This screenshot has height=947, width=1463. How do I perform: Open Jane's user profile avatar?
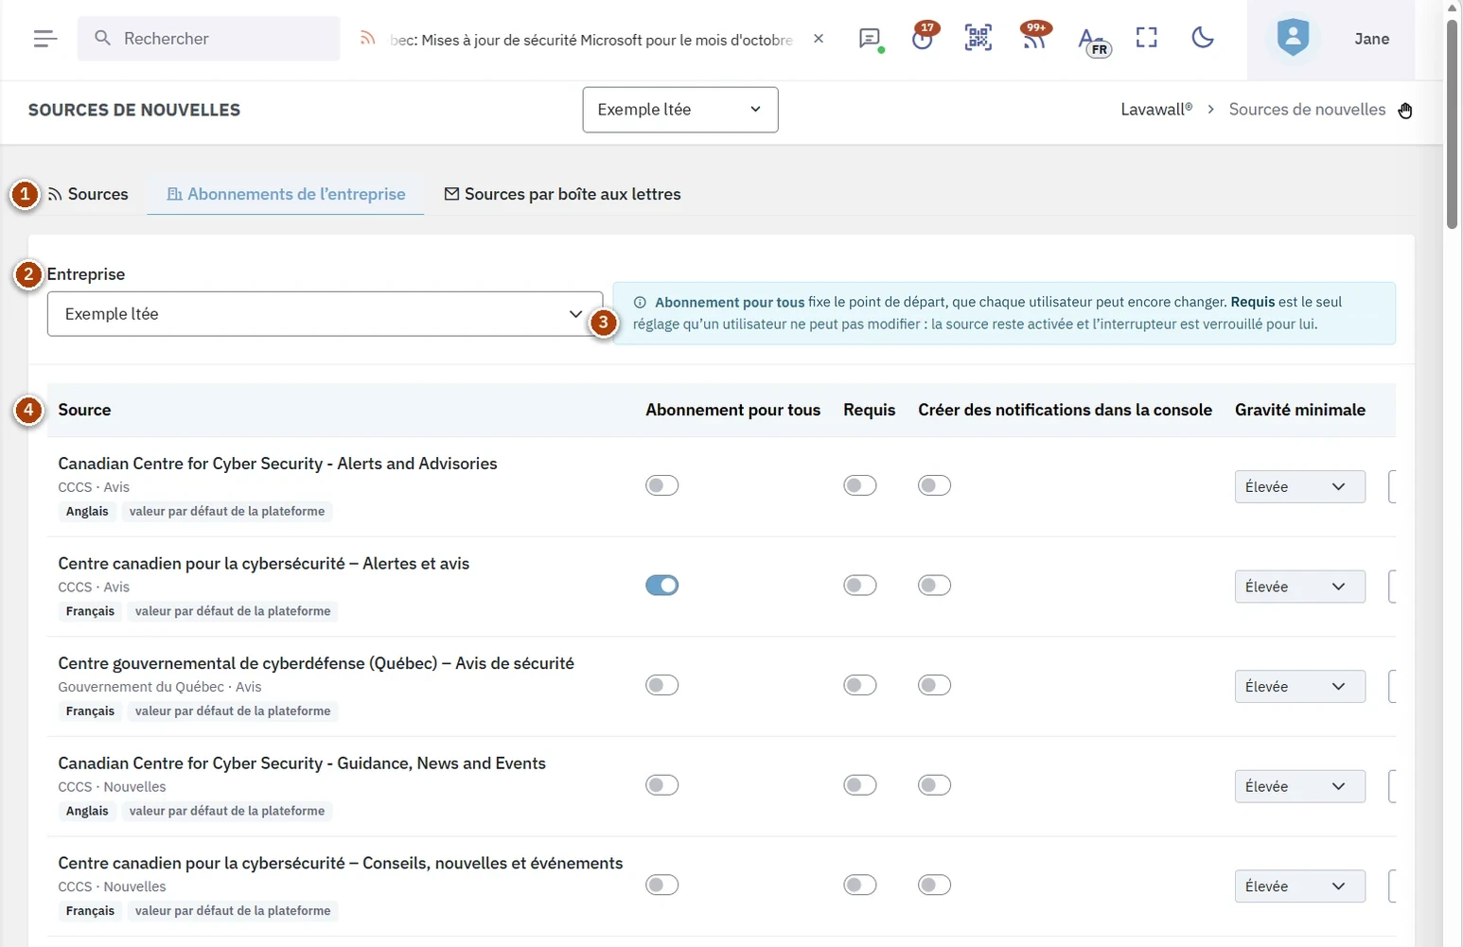pyautogui.click(x=1293, y=39)
